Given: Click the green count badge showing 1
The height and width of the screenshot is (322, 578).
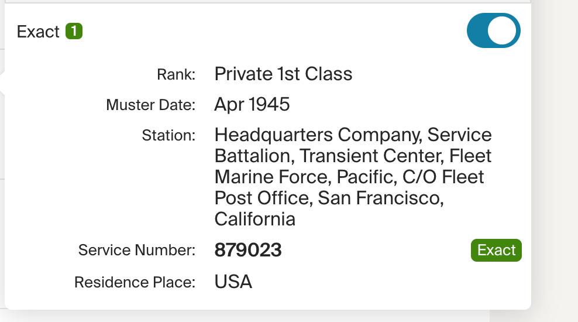Looking at the screenshot, I should (x=74, y=31).
